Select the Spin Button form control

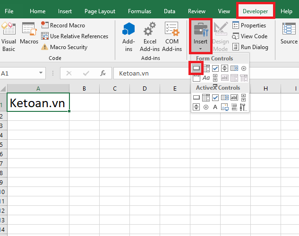(x=225, y=68)
